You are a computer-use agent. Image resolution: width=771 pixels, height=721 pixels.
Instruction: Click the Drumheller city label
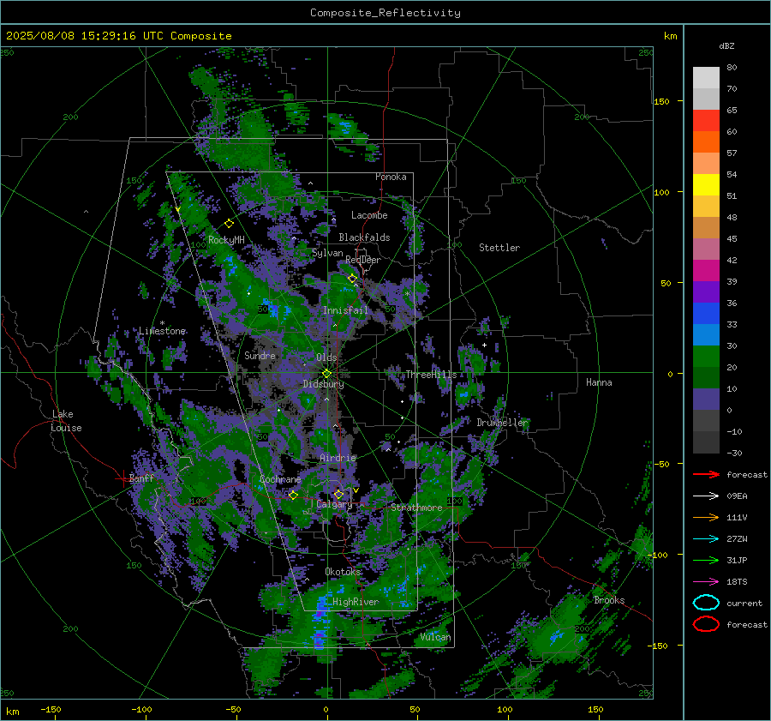coord(502,423)
